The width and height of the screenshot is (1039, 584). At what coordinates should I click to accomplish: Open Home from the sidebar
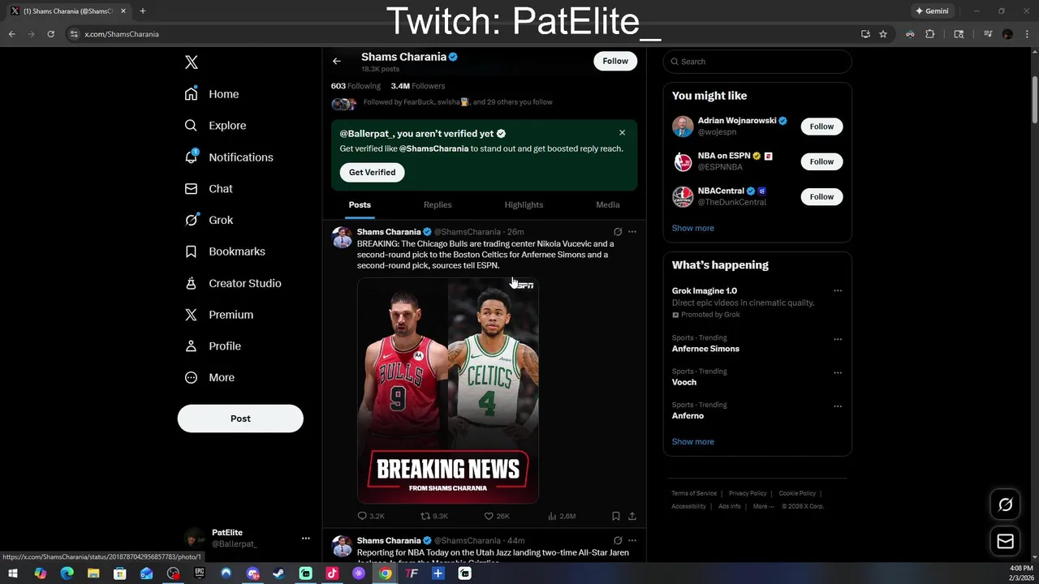point(212,94)
